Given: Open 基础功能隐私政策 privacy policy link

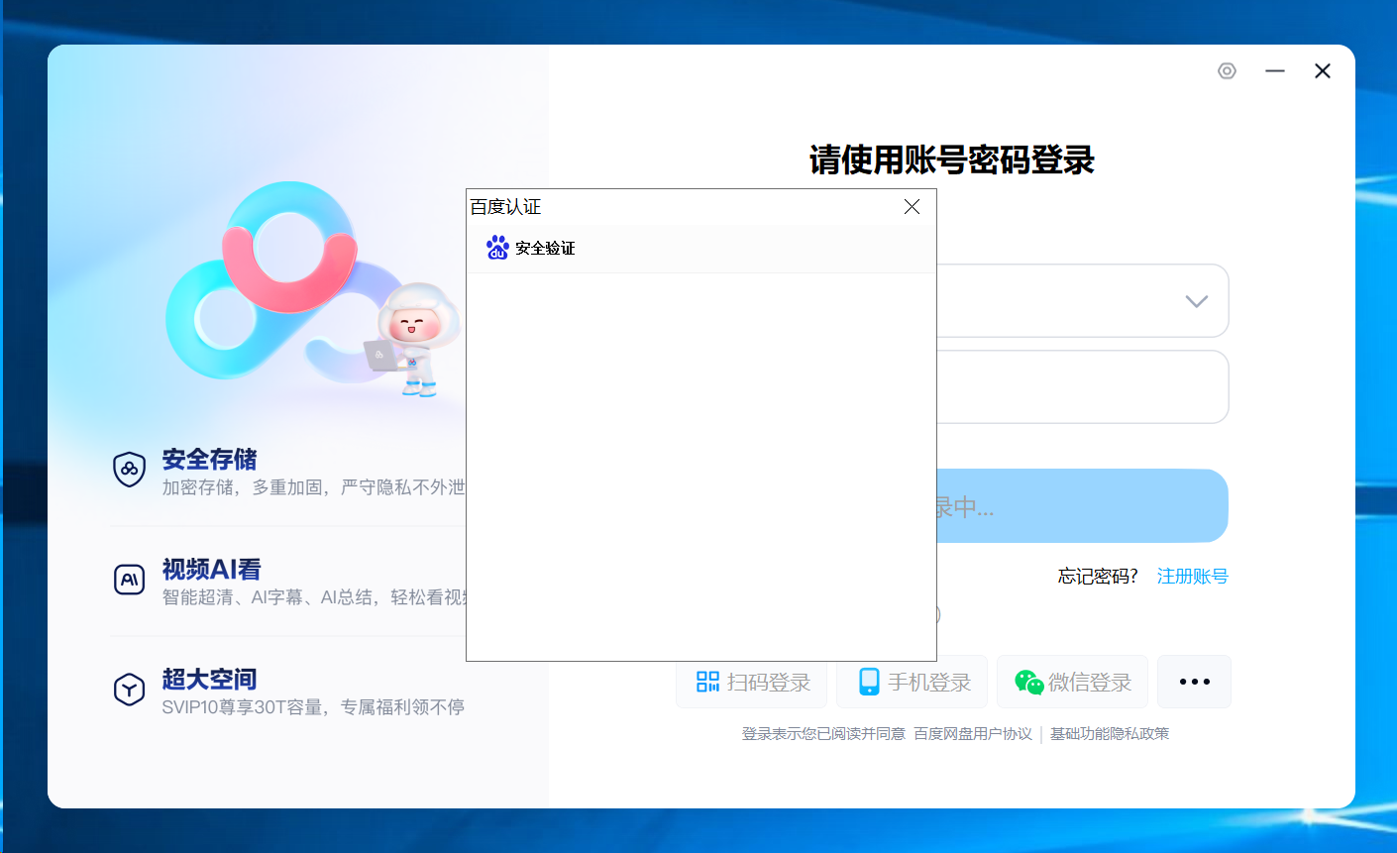Looking at the screenshot, I should point(1110,734).
